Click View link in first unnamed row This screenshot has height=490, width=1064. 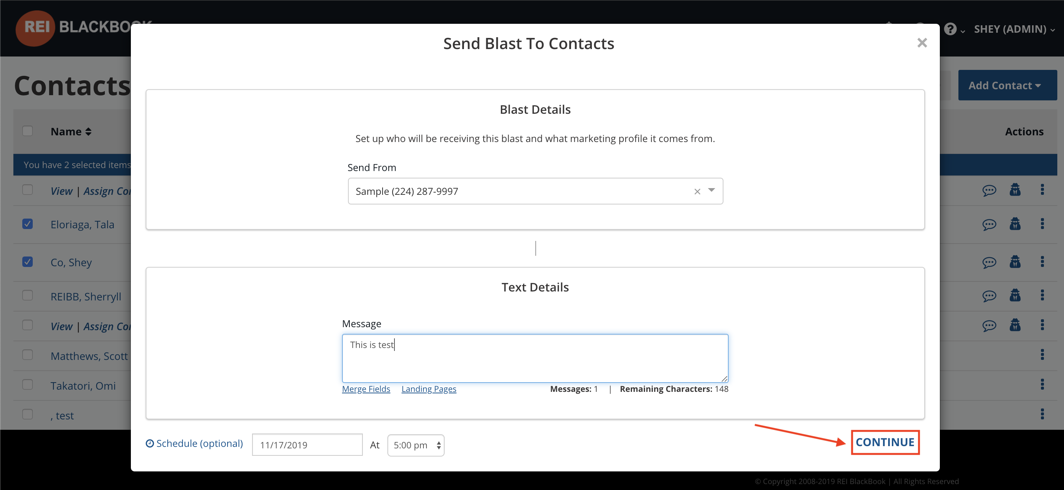[62, 191]
